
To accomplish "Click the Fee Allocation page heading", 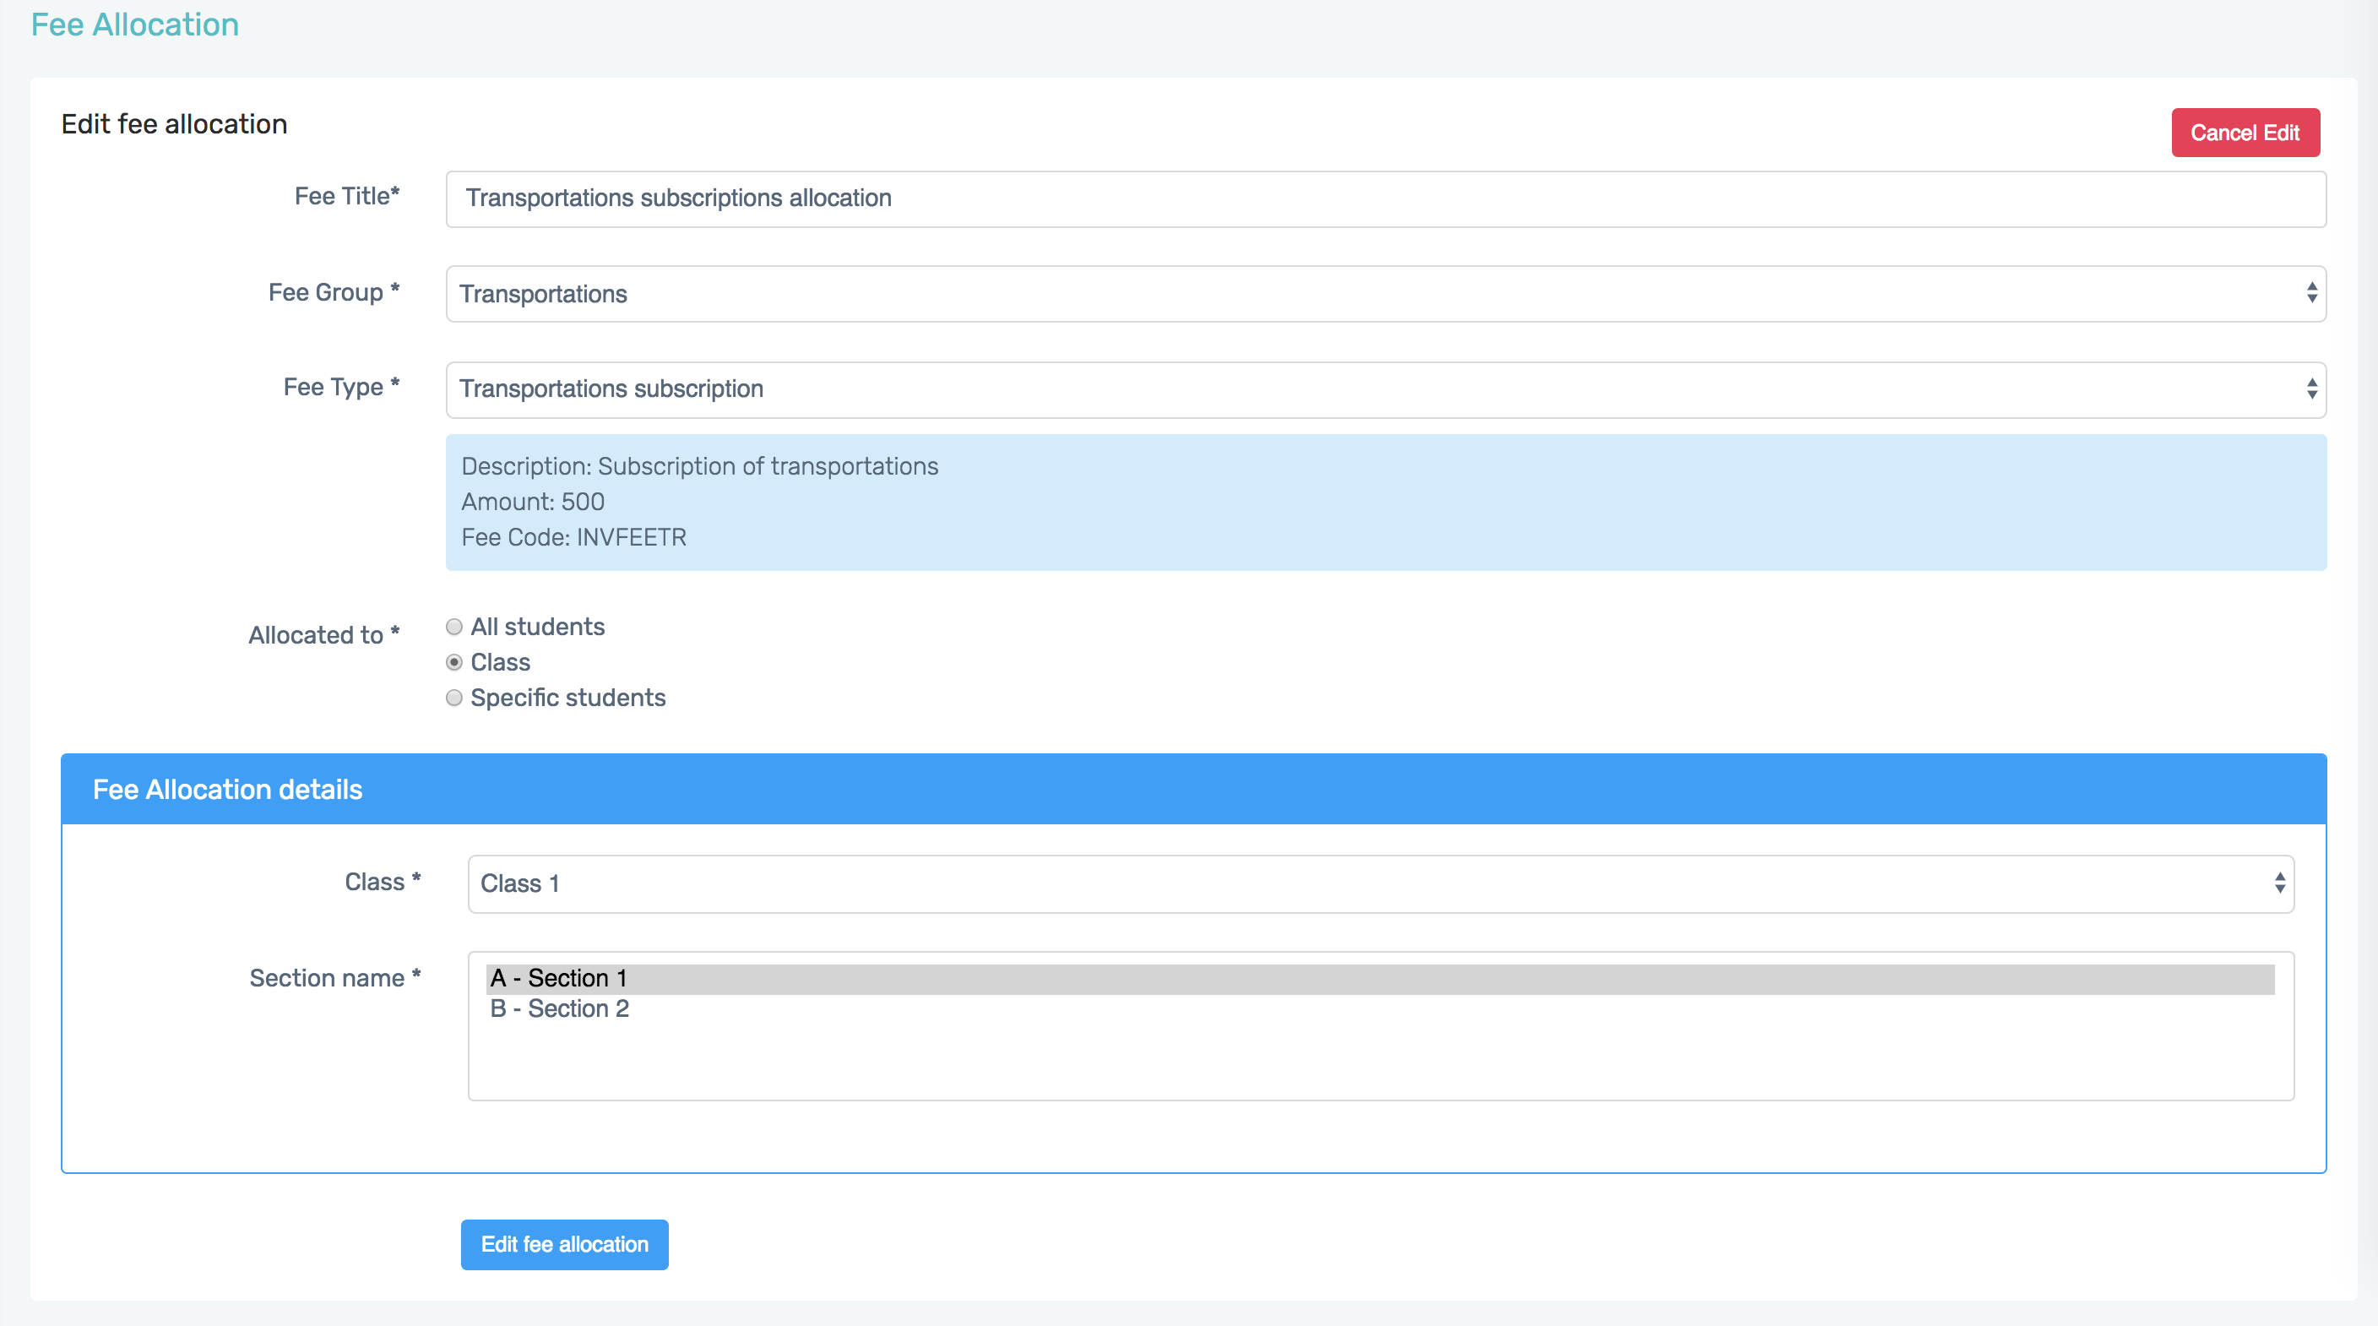I will (135, 25).
